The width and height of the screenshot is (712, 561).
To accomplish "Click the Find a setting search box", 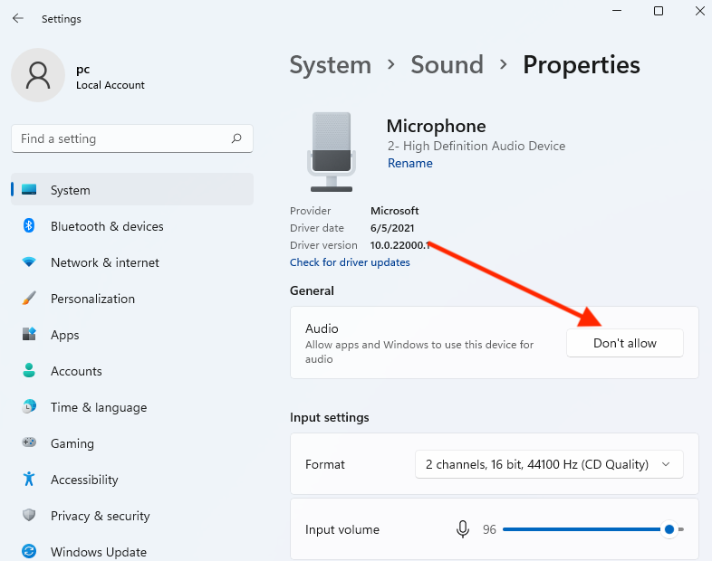I will tap(122, 138).
